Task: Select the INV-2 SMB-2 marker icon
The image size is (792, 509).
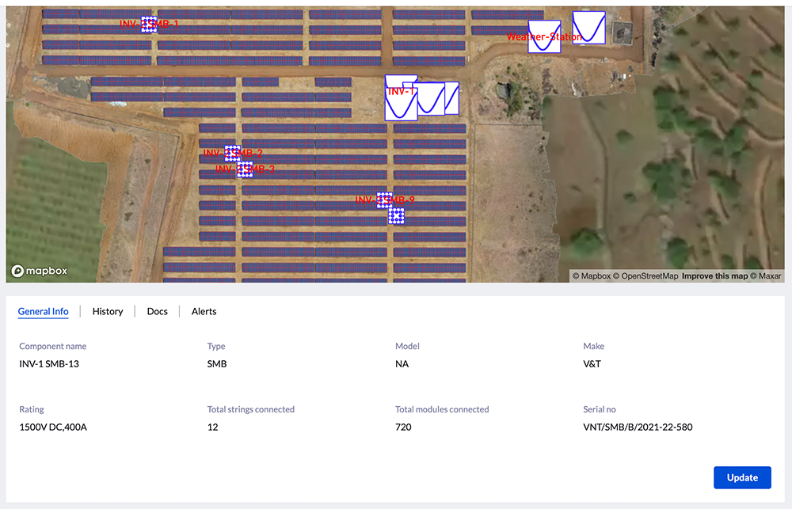Action: 232,153
